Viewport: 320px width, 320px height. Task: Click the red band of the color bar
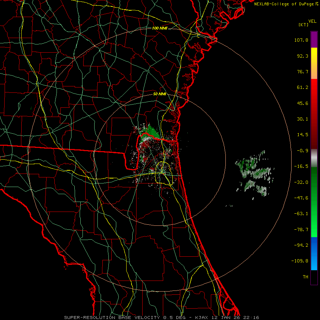tap(314, 114)
